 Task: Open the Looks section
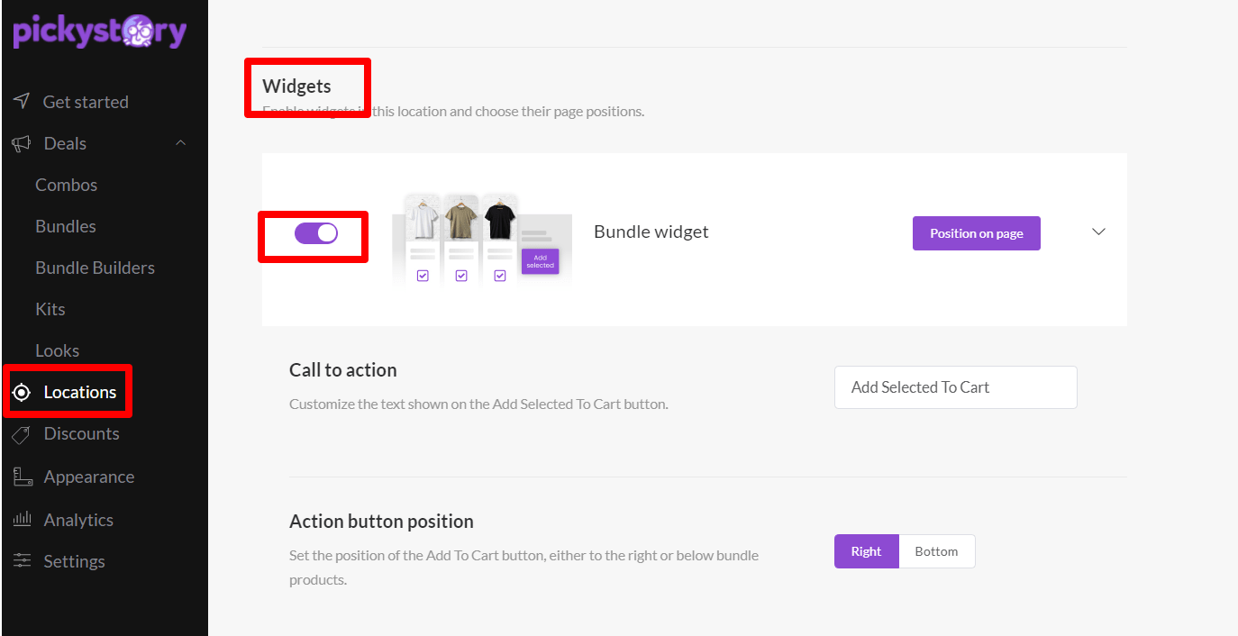(57, 350)
